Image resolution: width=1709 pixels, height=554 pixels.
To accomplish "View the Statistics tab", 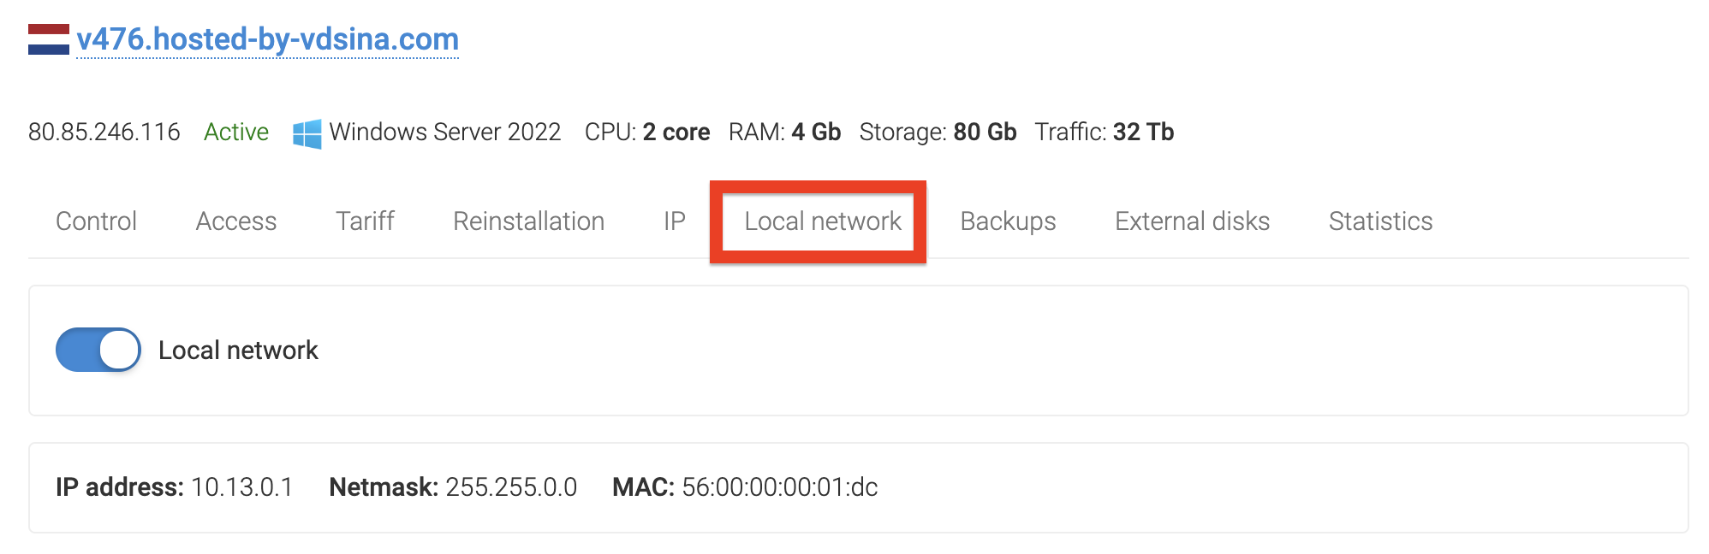I will click(x=1380, y=221).
